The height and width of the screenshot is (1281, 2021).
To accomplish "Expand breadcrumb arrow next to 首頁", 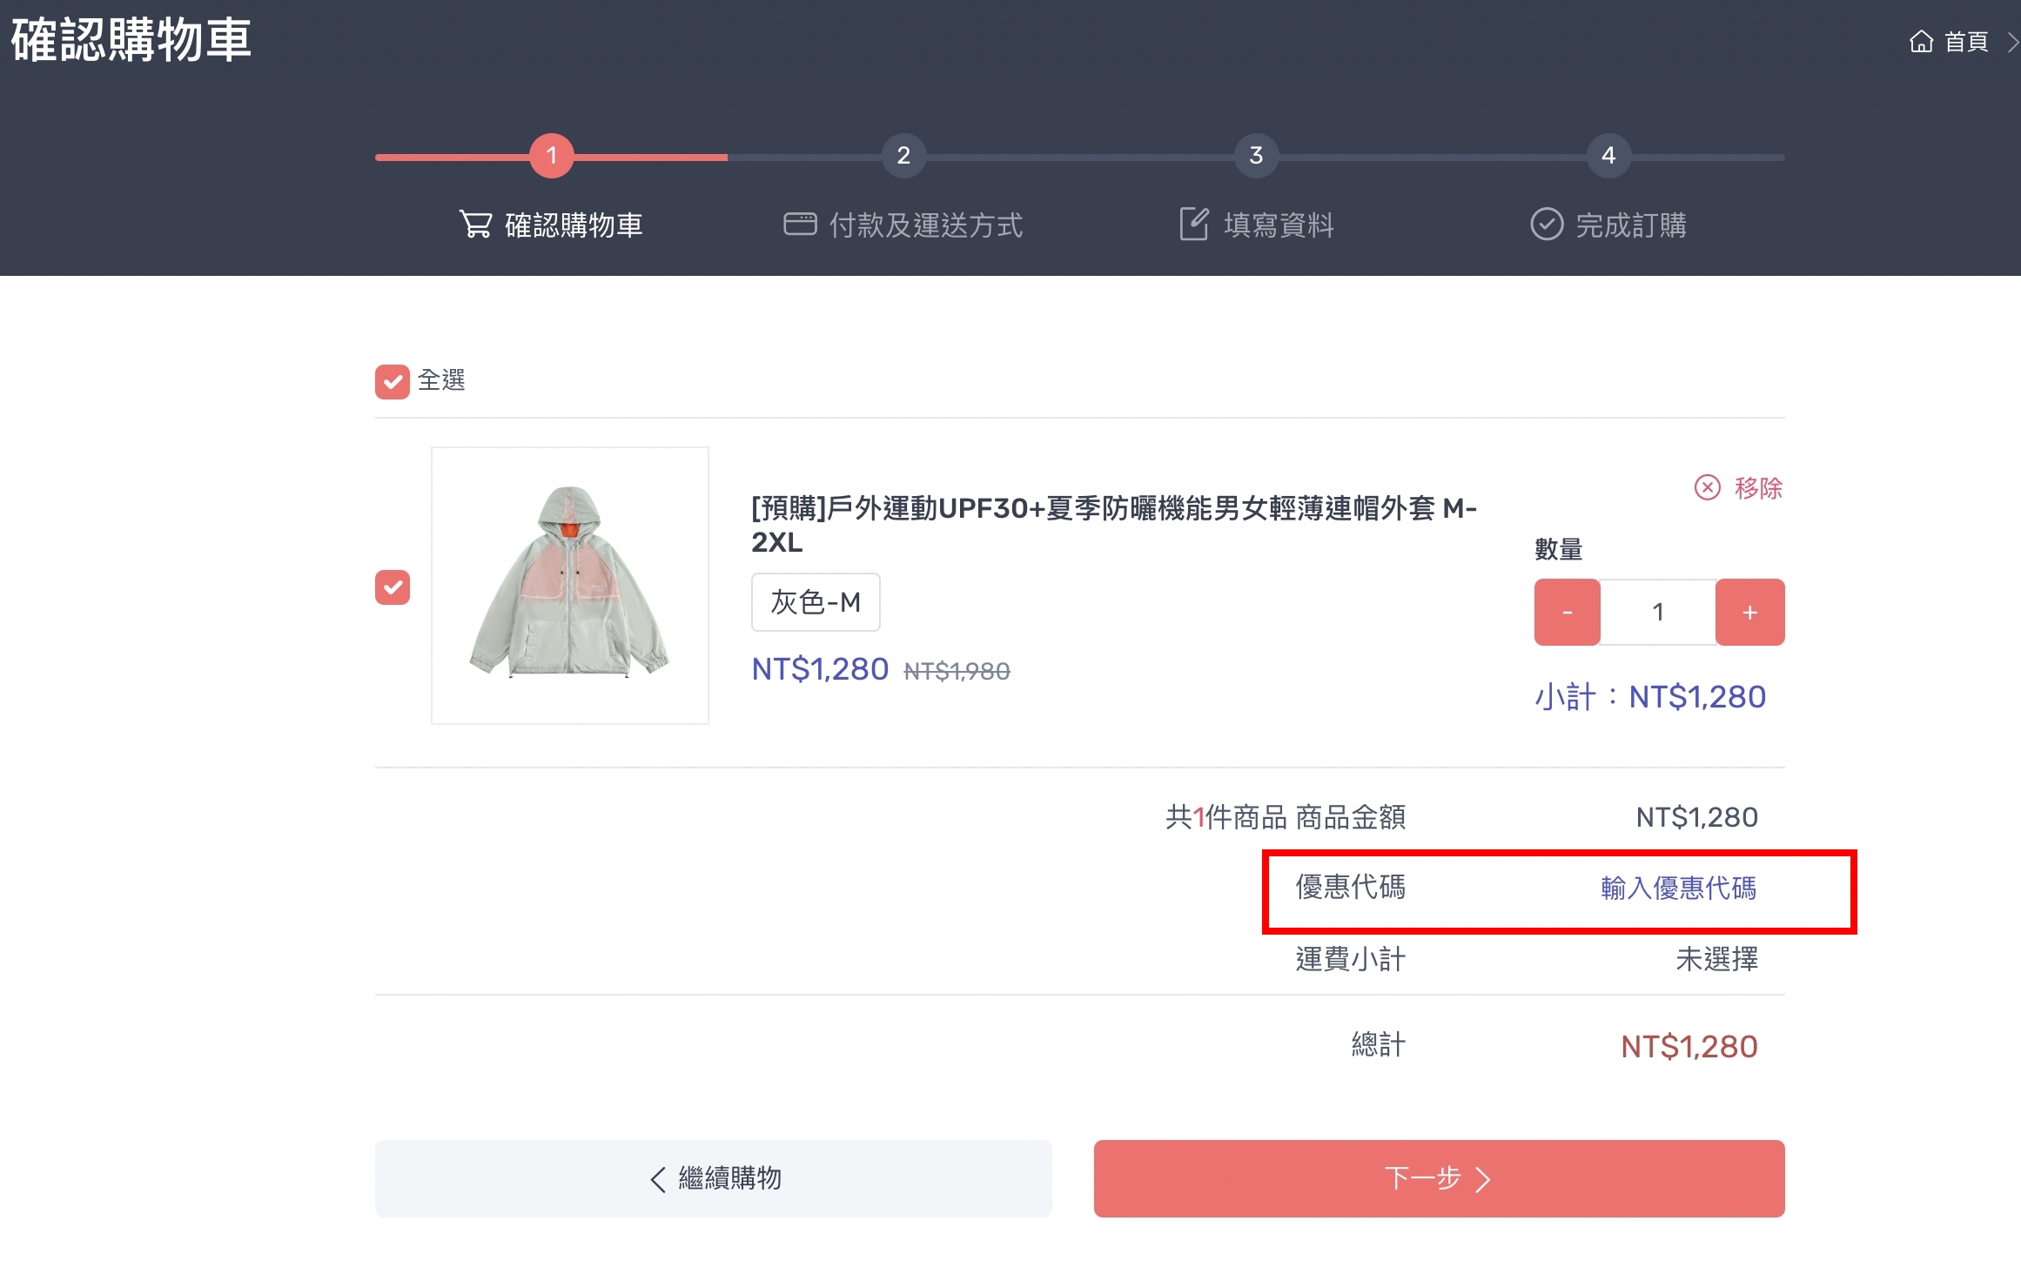I will (x=2012, y=42).
